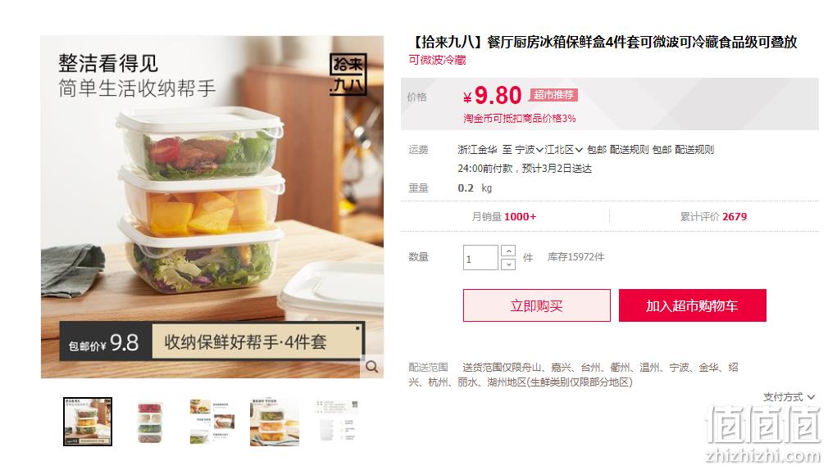Open the first 配送规则 delivery rules link

(x=629, y=150)
